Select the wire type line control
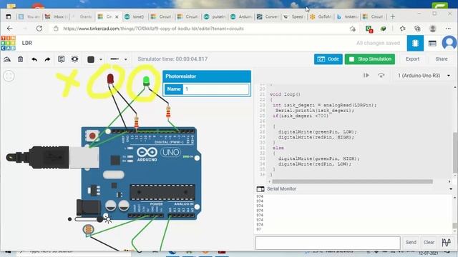Image resolution: width=458 pixels, height=257 pixels. (x=114, y=59)
